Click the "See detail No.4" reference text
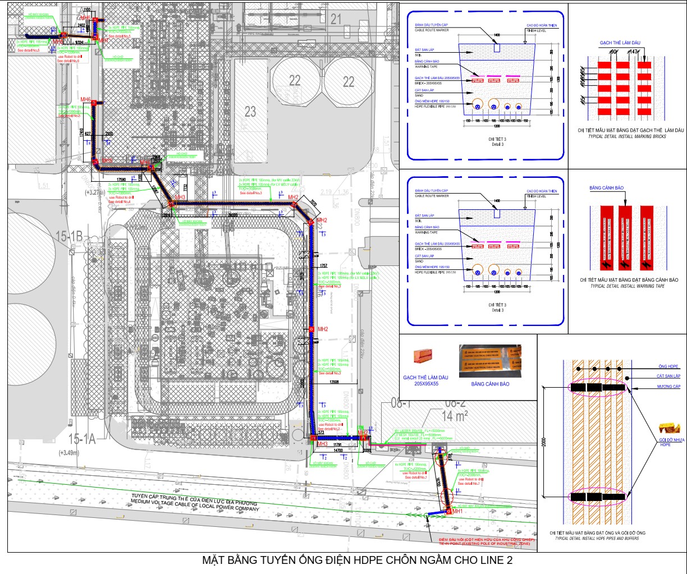 [119, 201]
